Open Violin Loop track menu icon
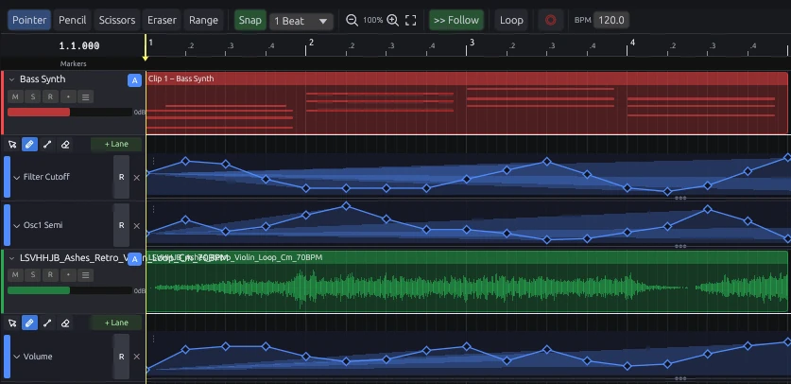Viewport: 791px width, 384px height. coord(85,275)
